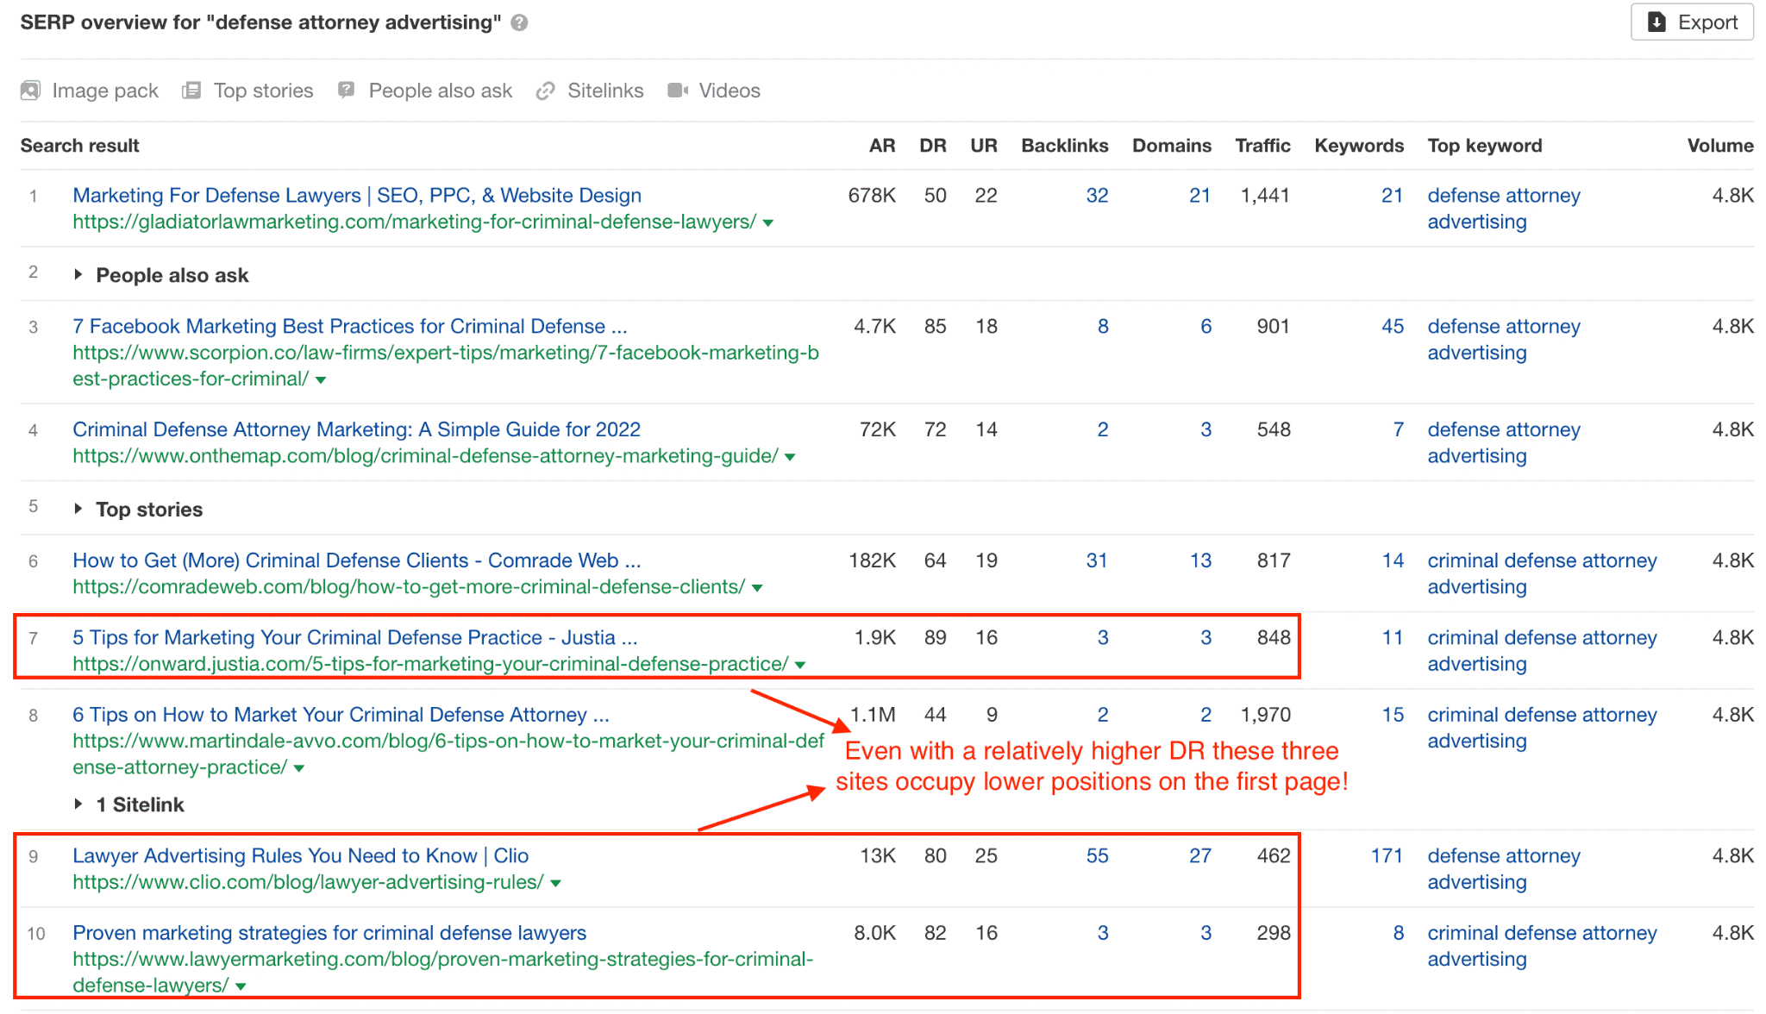Open 7 Facebook Marketing Best Practices result
Viewport: 1766px width, 1014px height.
(x=350, y=327)
